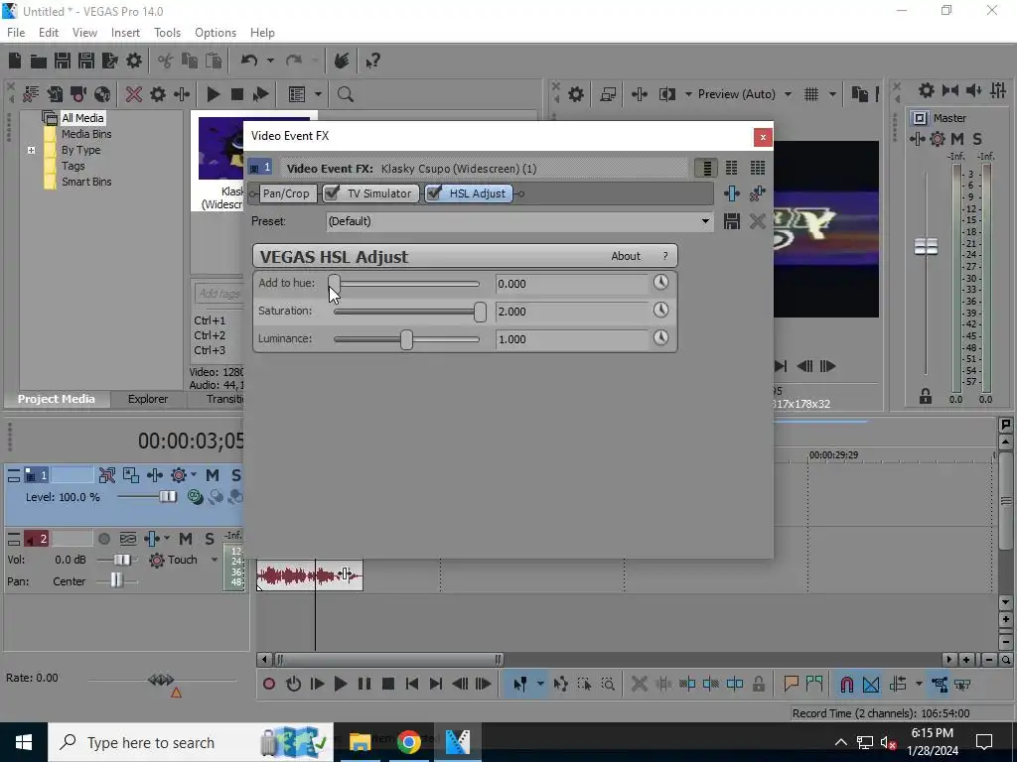Click the Remove Selected Plug-In icon
Viewport: 1017px width, 762px height.
[757, 193]
